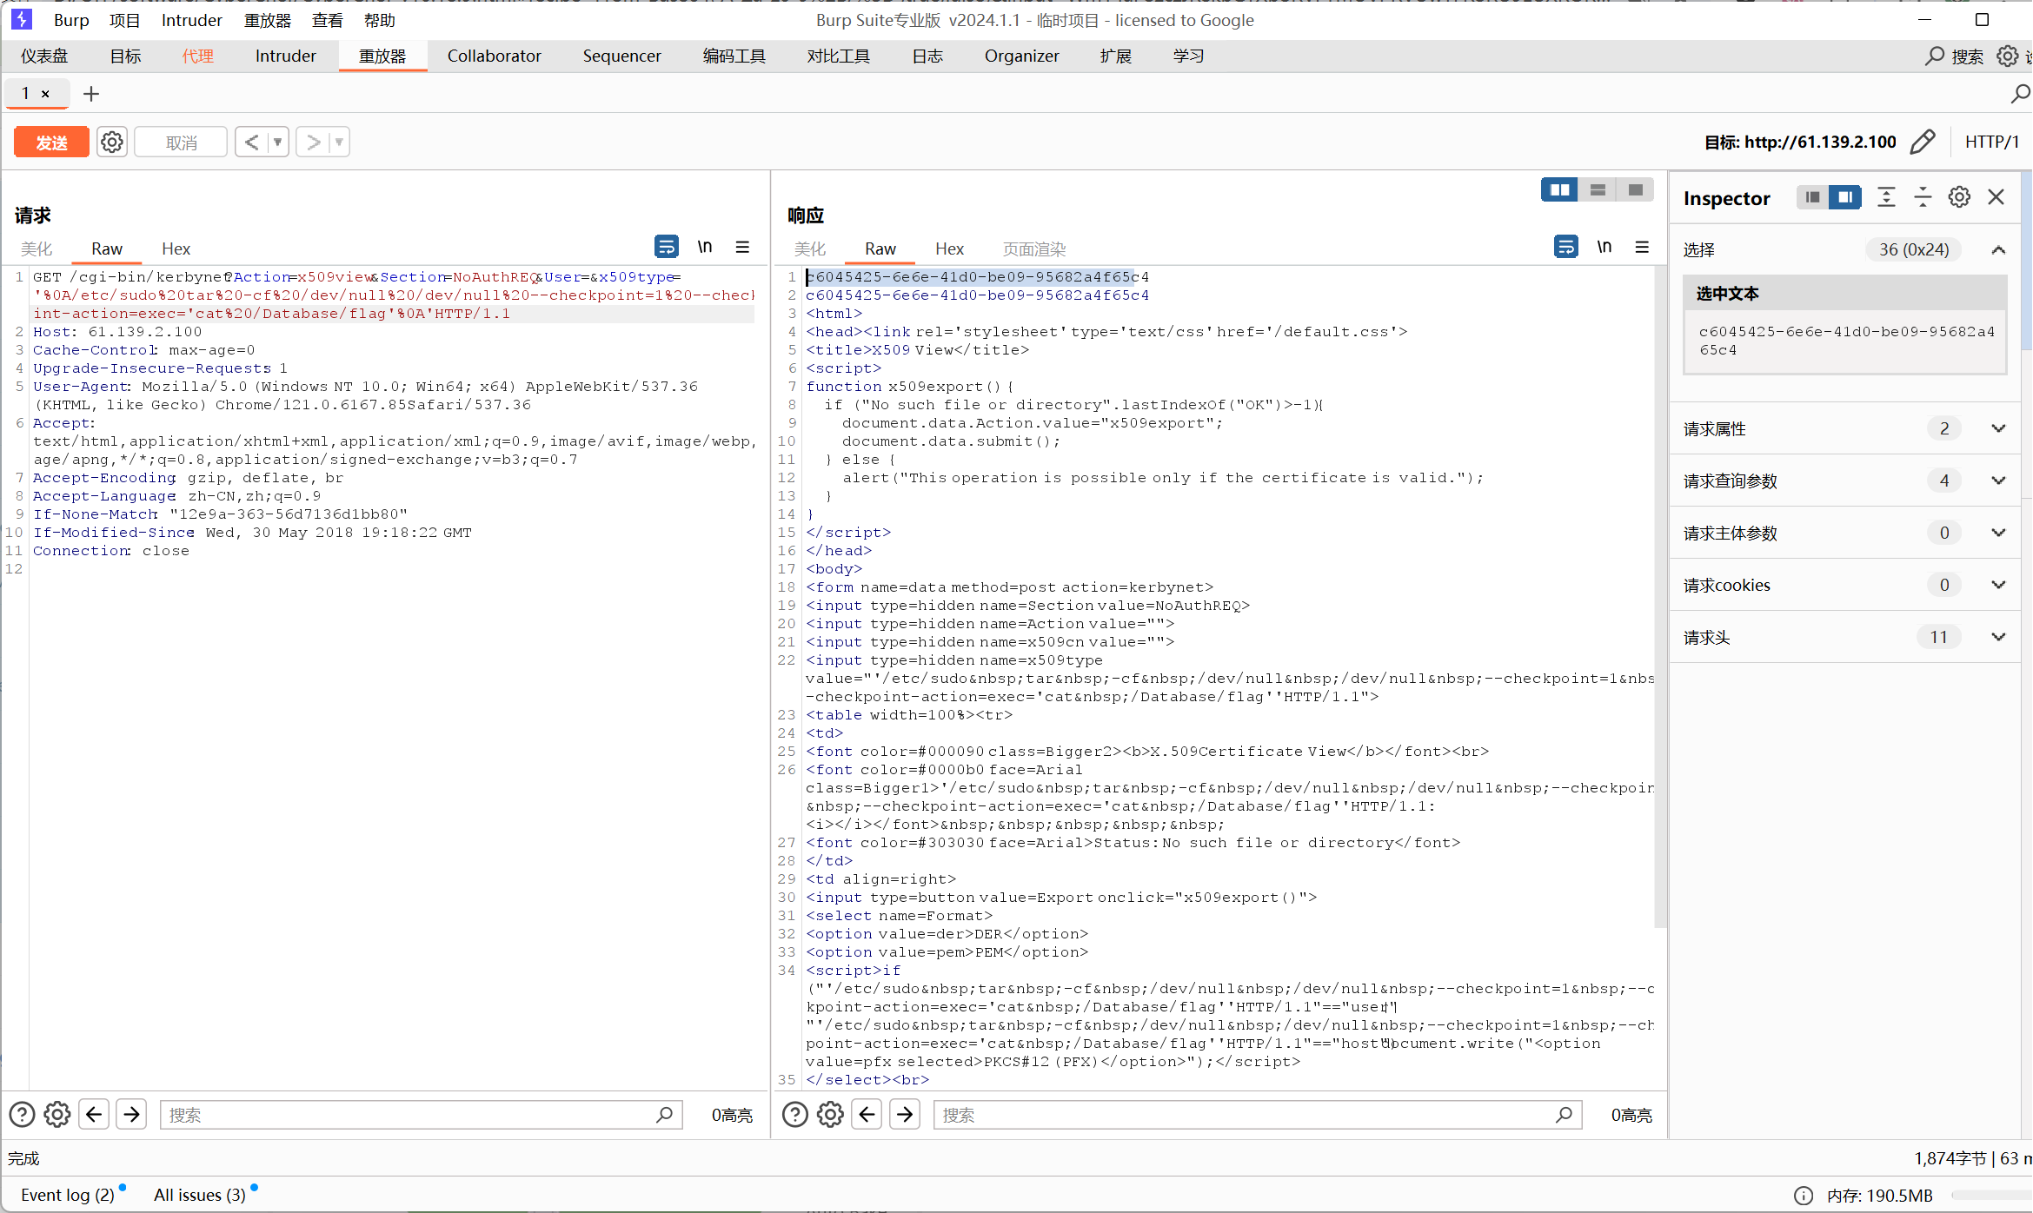Open response pane hamburger menu
Image resolution: width=2033 pixels, height=1213 pixels.
(1642, 248)
